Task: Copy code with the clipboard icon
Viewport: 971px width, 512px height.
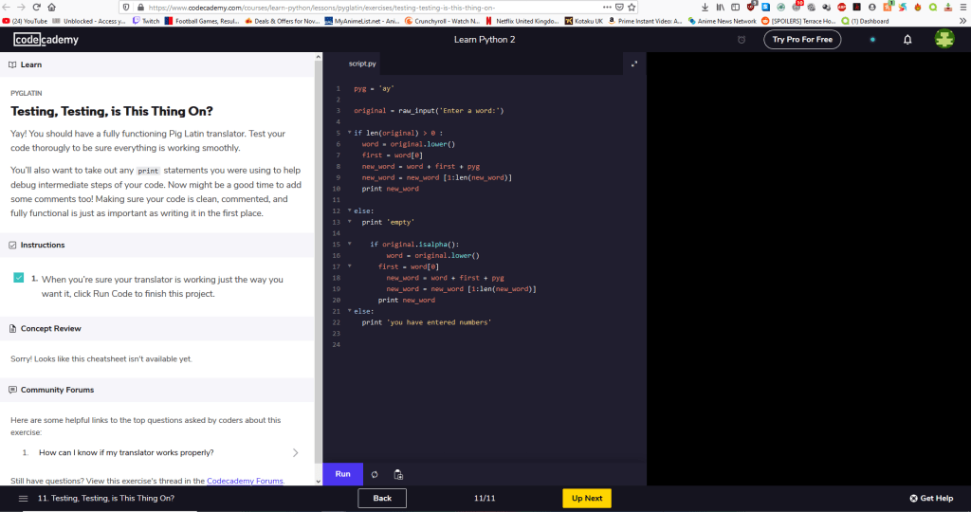Action: coord(398,474)
